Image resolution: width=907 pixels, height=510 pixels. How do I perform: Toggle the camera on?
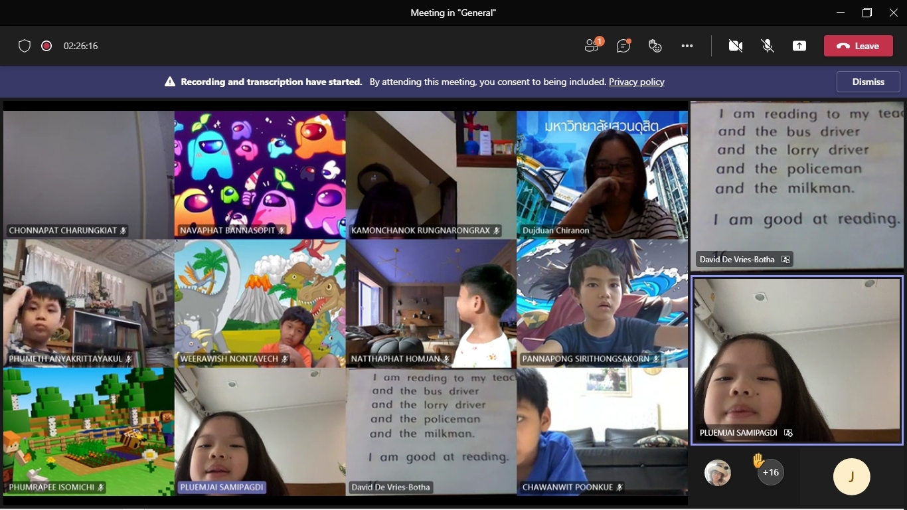pyautogui.click(x=735, y=46)
